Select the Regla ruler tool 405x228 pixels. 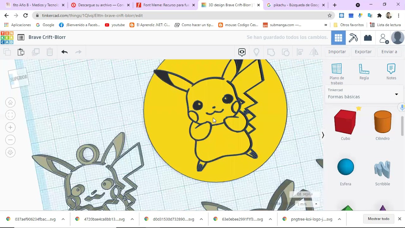point(364,72)
